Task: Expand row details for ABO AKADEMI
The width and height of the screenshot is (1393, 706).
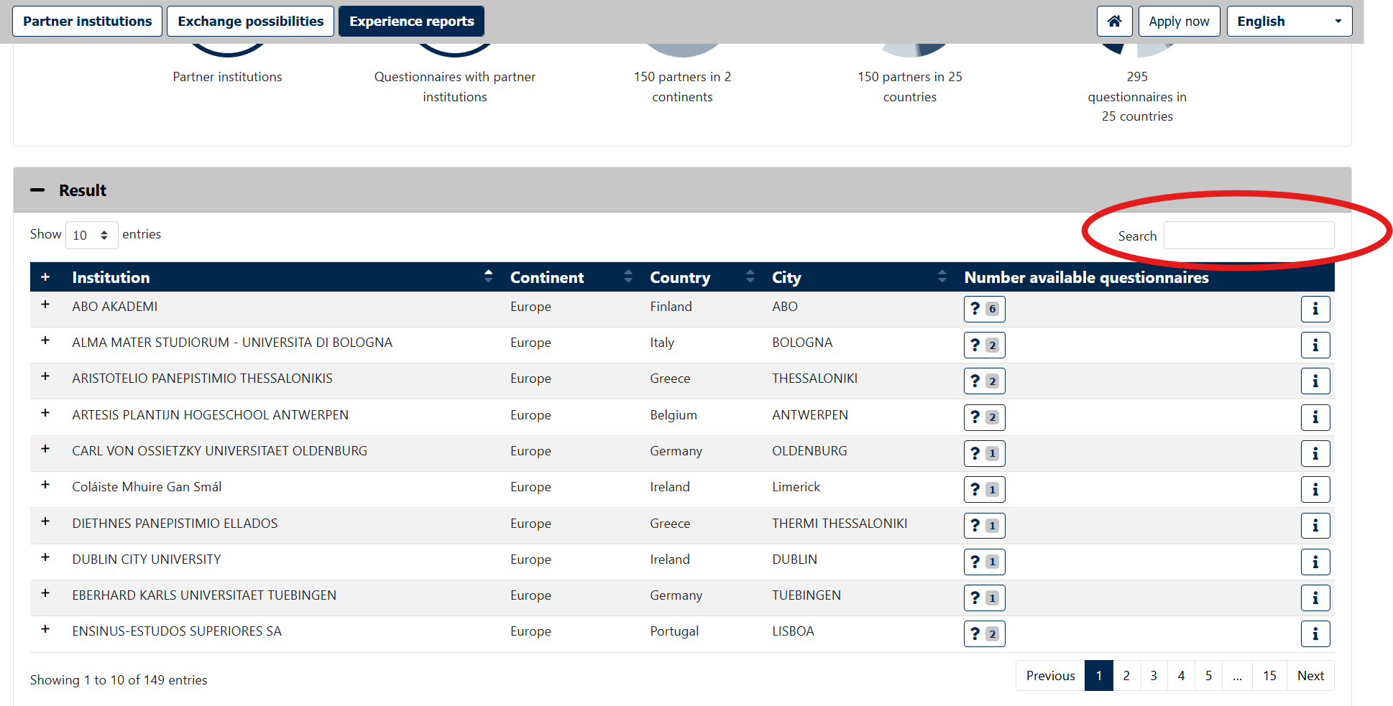Action: (45, 305)
